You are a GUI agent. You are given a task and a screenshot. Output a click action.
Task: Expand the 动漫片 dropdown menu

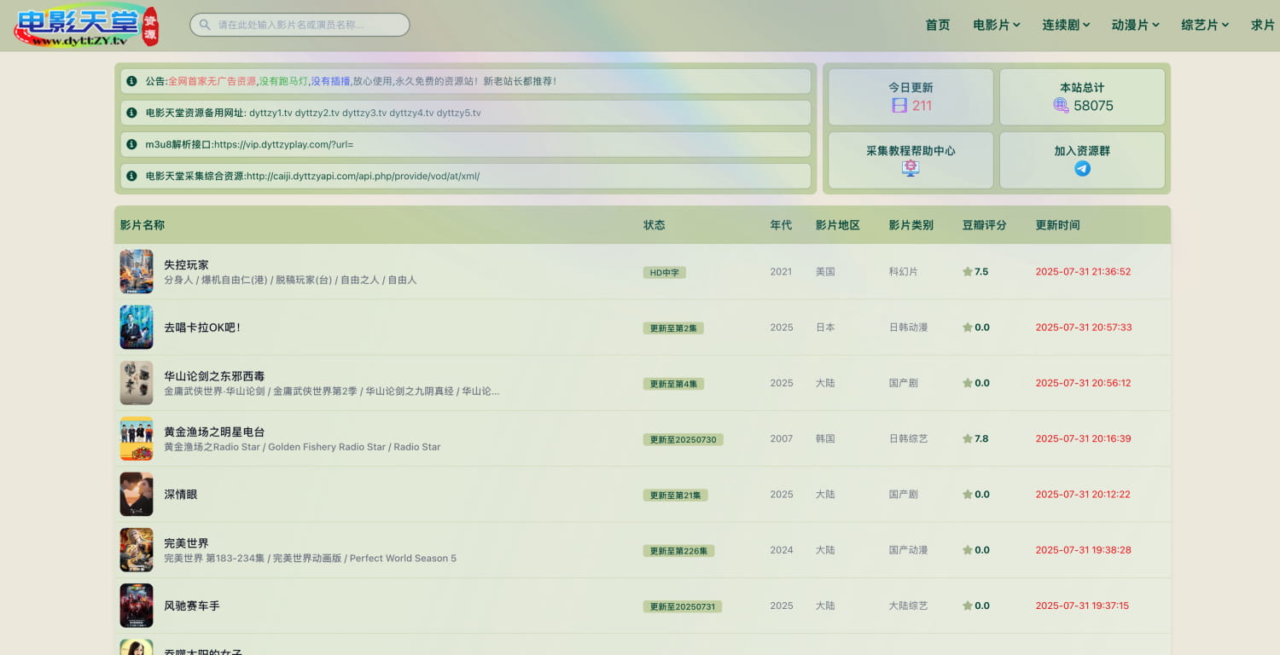coord(1135,25)
